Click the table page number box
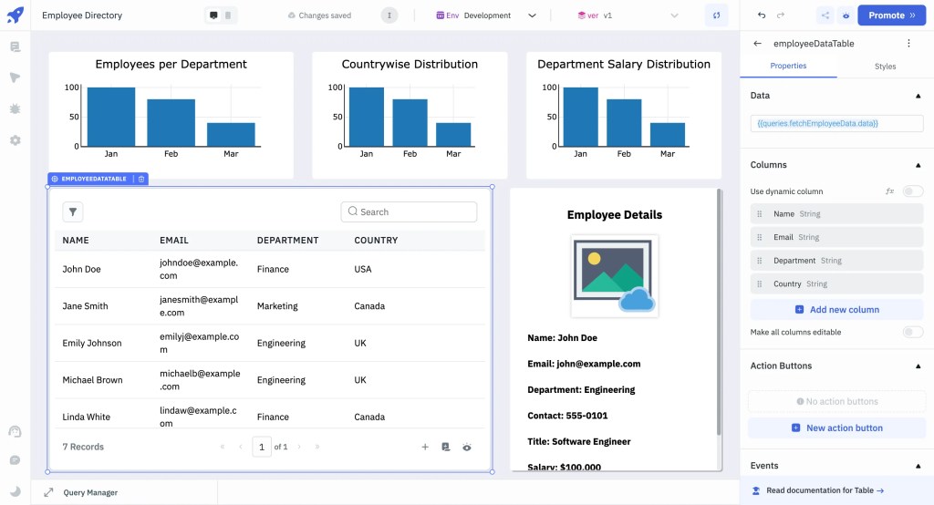The height and width of the screenshot is (505, 934). pos(262,447)
